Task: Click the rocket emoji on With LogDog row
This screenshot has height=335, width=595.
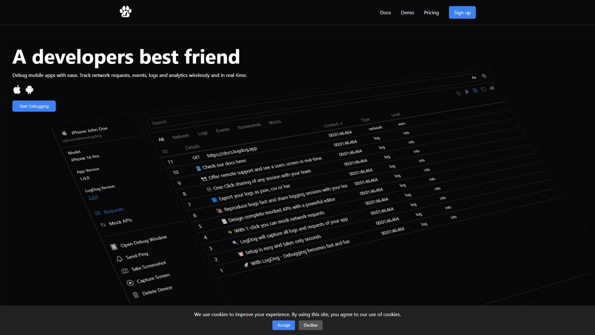Action: coord(246,265)
